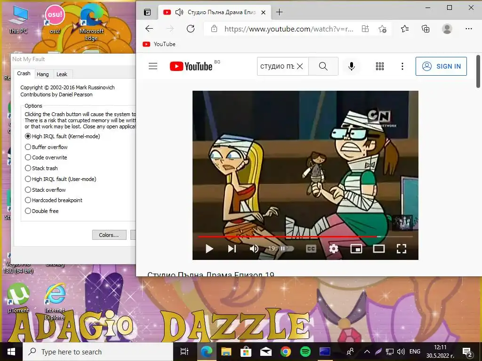Open Edge Settings and more menu

pos(468,29)
